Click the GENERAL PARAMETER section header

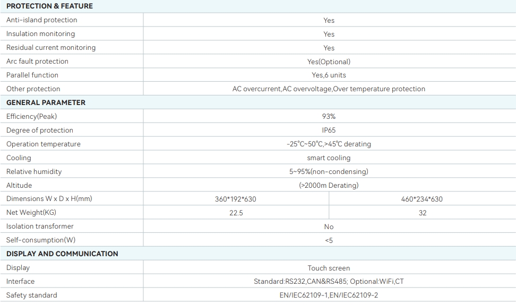tap(46, 103)
